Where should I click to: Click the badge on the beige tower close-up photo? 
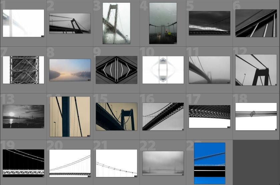(x=89, y=136)
